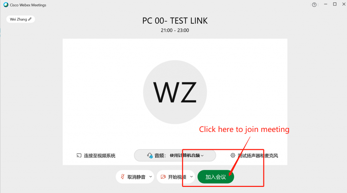This screenshot has width=347, height=193.
Task: Click the pencil icon beside Wei Zhang
Action: tap(30, 19)
